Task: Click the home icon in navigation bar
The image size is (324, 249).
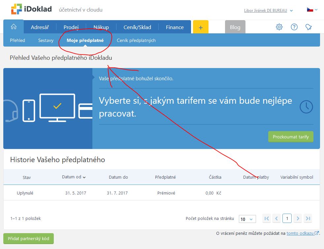Action: click(14, 27)
